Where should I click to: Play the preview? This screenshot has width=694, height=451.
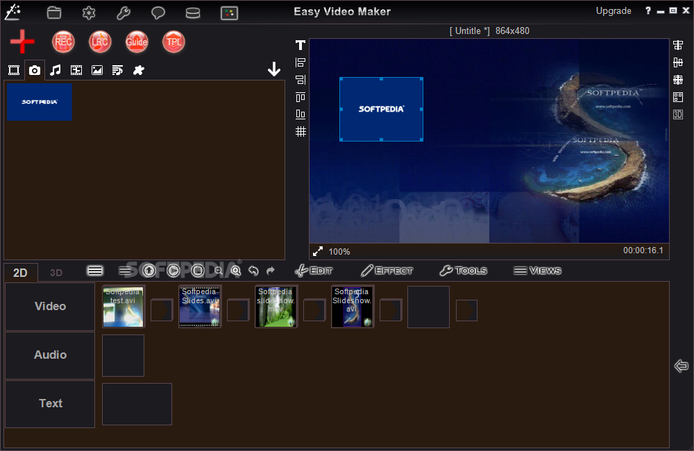click(x=173, y=271)
